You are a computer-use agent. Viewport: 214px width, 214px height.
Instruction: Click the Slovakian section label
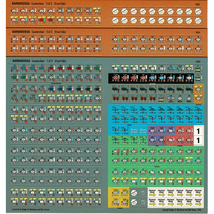(120, 208)
